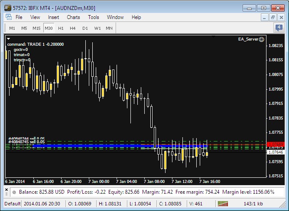Click the Default profile in status bar
The width and height of the screenshot is (289, 211).
coord(13,204)
